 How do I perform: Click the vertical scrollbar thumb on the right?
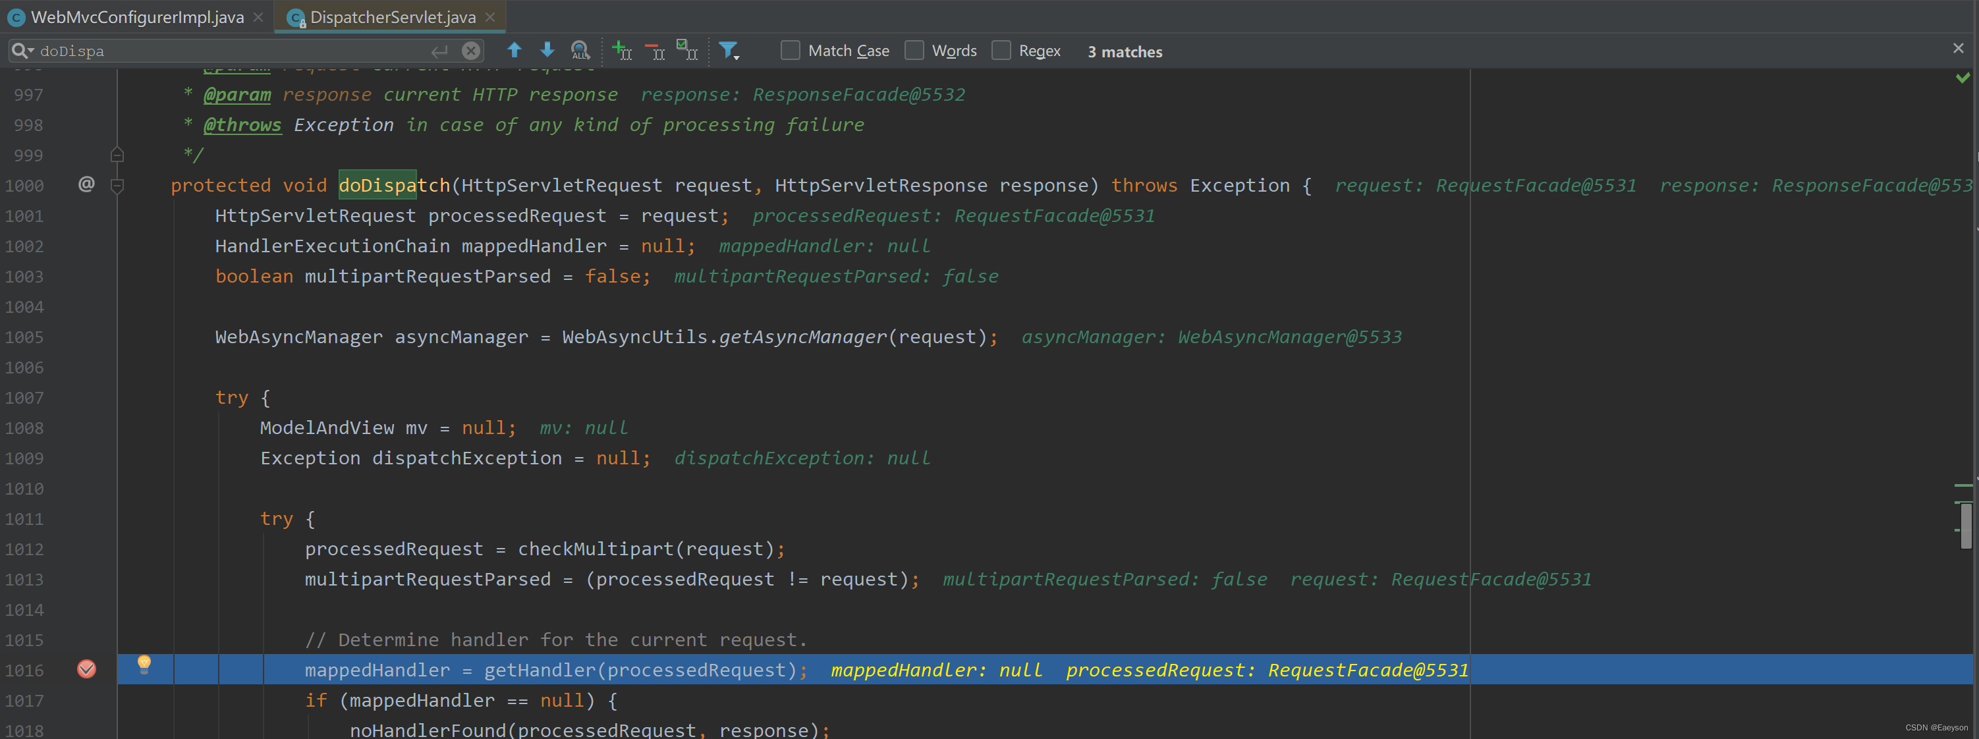1966,526
